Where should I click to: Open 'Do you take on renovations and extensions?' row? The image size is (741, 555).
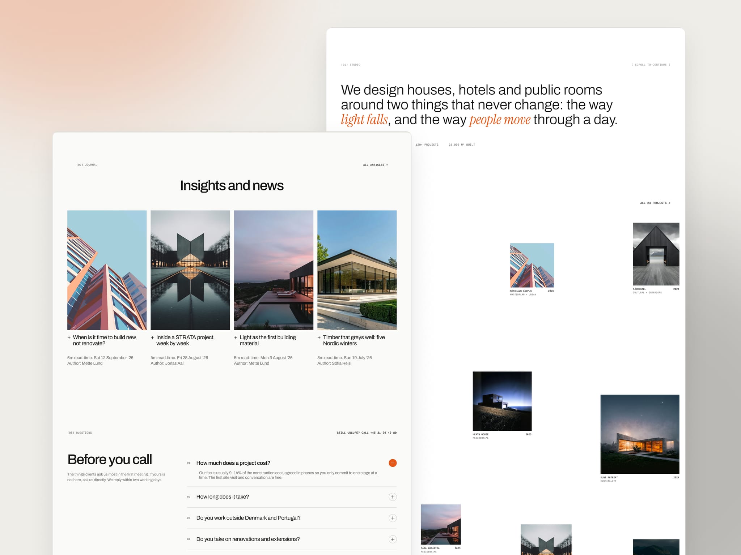[x=292, y=539]
